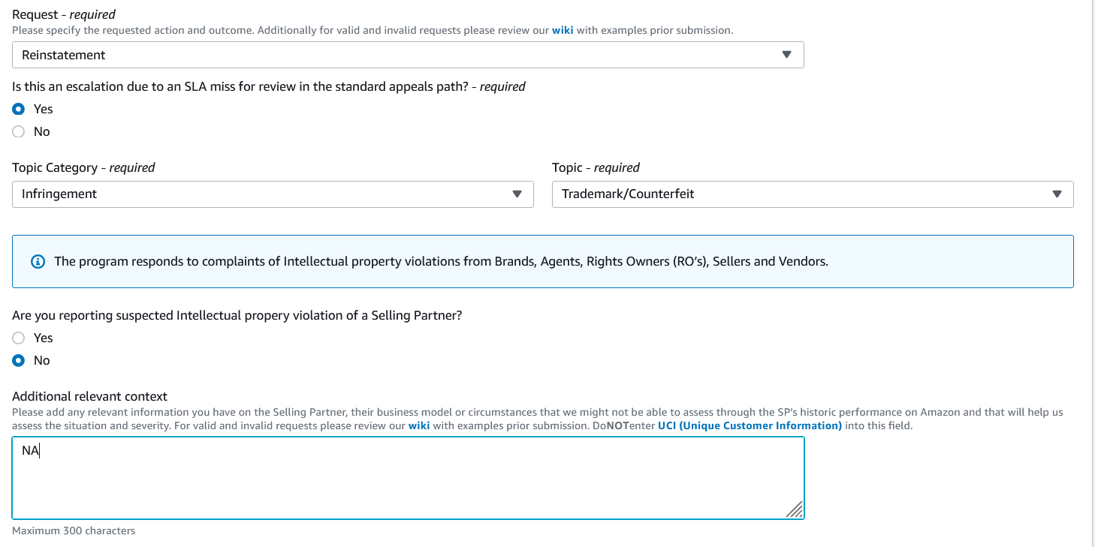Image resolution: width=1095 pixels, height=547 pixels.
Task: Click the Topic Category dropdown arrow
Action: click(x=517, y=194)
